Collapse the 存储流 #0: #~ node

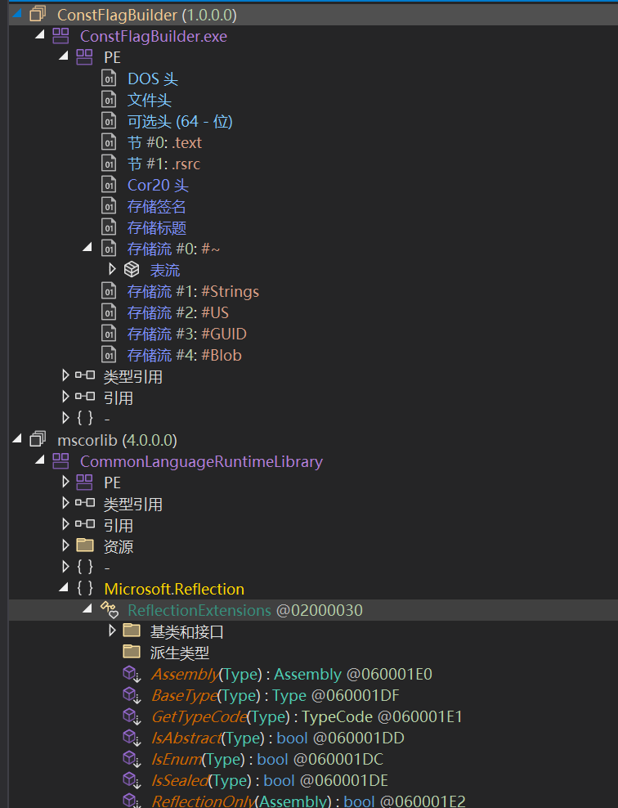pos(88,249)
